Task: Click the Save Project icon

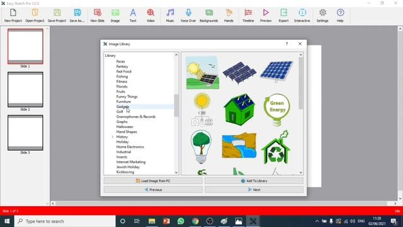Action: (x=57, y=15)
